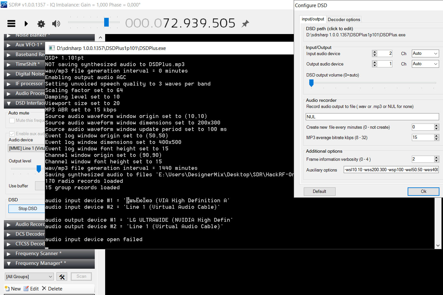This screenshot has width=443, height=295.
Task: Collapse the Frequency Manager panel
Action: 9,263
